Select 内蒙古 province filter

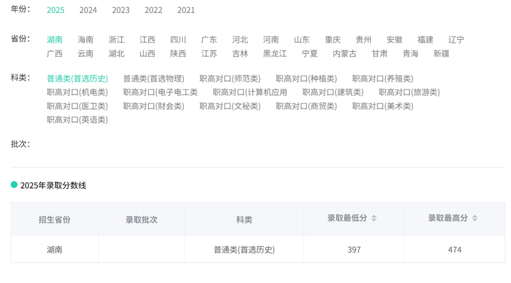344,54
